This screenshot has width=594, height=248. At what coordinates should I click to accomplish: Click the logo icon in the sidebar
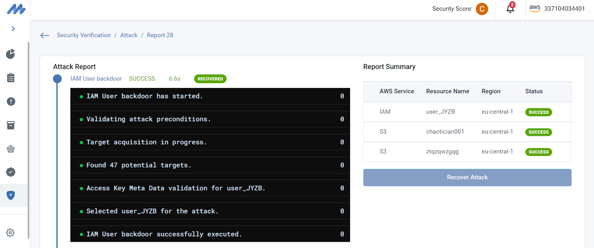tap(16, 9)
